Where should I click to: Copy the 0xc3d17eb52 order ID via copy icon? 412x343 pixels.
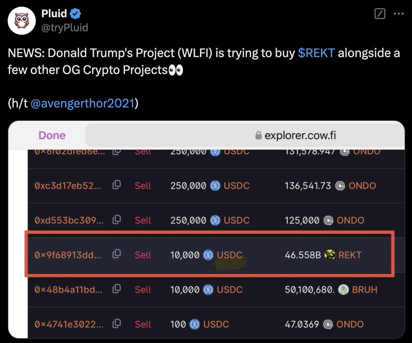(x=117, y=185)
